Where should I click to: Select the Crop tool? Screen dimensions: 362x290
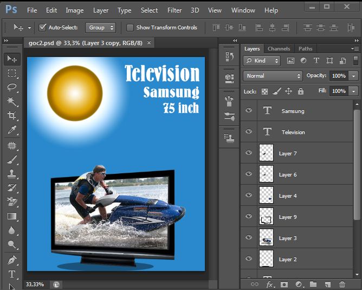[x=12, y=115]
